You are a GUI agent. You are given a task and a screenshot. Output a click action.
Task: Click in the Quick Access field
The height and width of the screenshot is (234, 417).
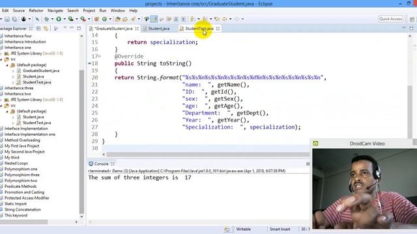click(x=390, y=19)
